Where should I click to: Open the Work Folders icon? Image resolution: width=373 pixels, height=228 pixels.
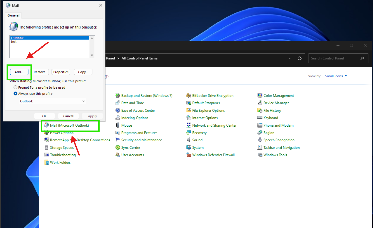[x=47, y=162]
